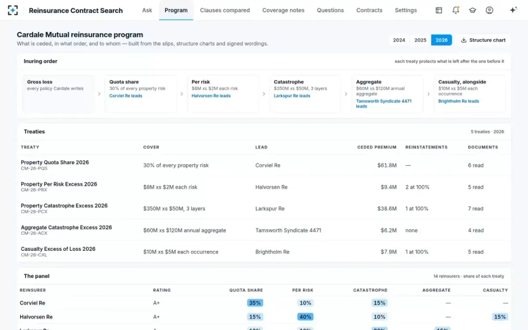The width and height of the screenshot is (528, 330).
Task: Open Property Per Risk Excess 2026 treaty
Action: (59, 184)
